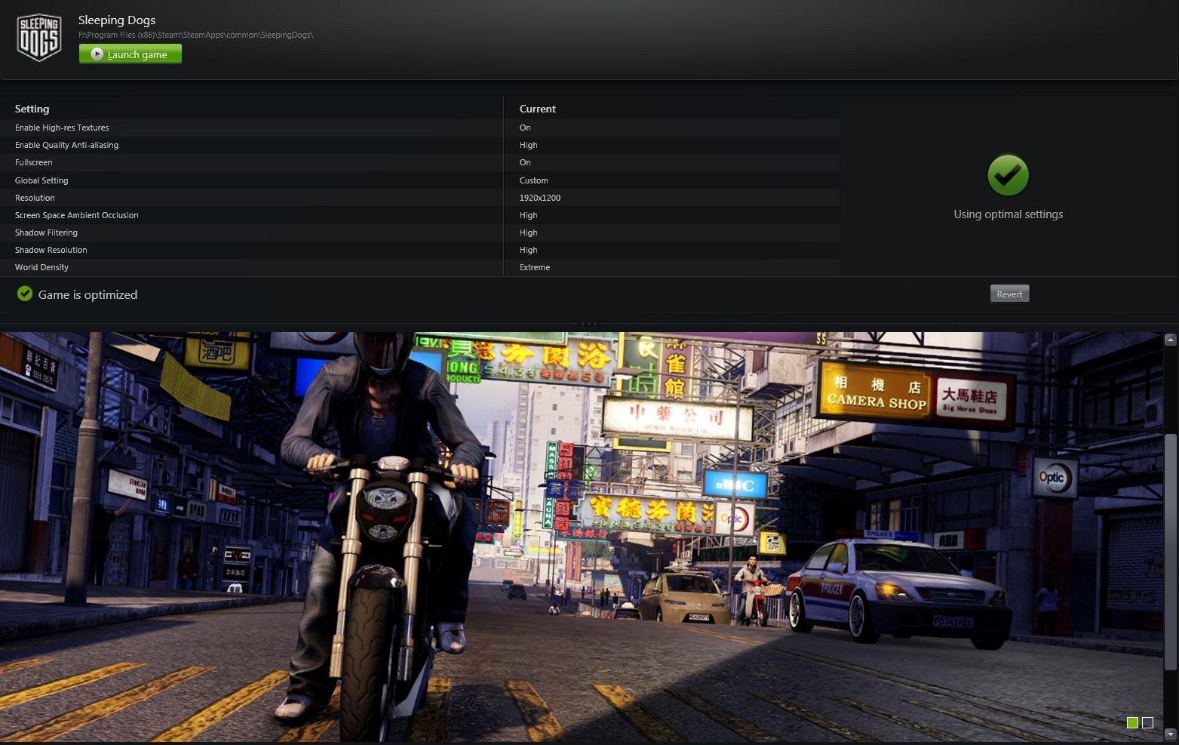Open the Sleeping Dogs motorcycle screenshot preview
Image resolution: width=1179 pixels, height=745 pixels.
click(x=581, y=536)
